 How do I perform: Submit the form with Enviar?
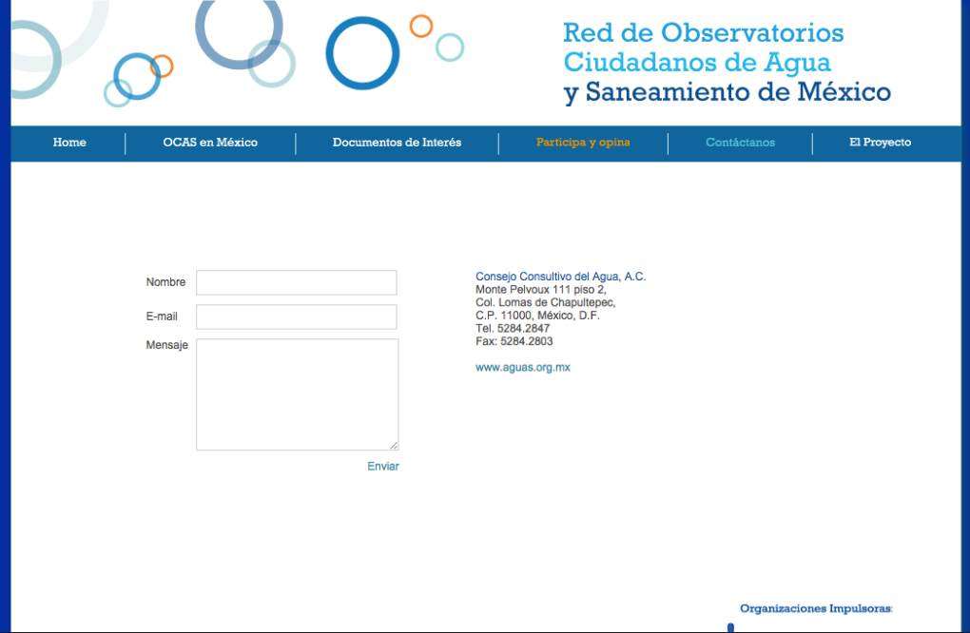[x=383, y=467]
